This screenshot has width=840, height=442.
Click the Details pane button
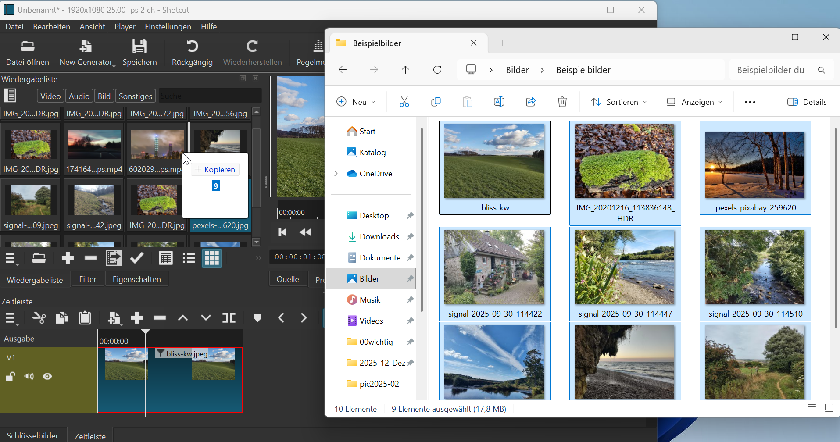[x=807, y=102]
